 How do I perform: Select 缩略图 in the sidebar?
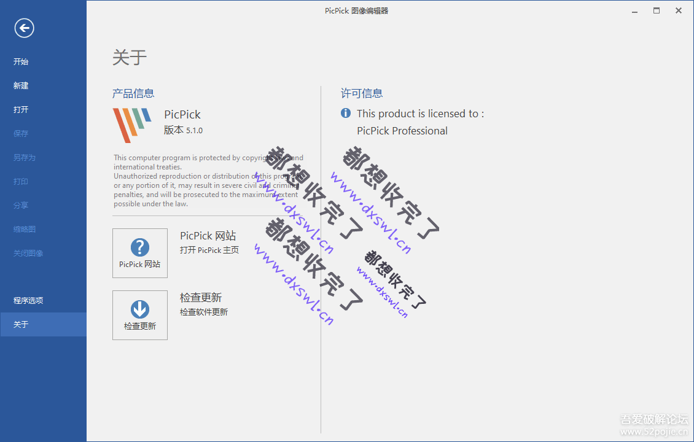tap(25, 229)
